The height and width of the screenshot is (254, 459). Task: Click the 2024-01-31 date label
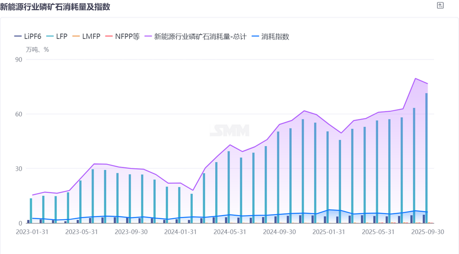180,232
